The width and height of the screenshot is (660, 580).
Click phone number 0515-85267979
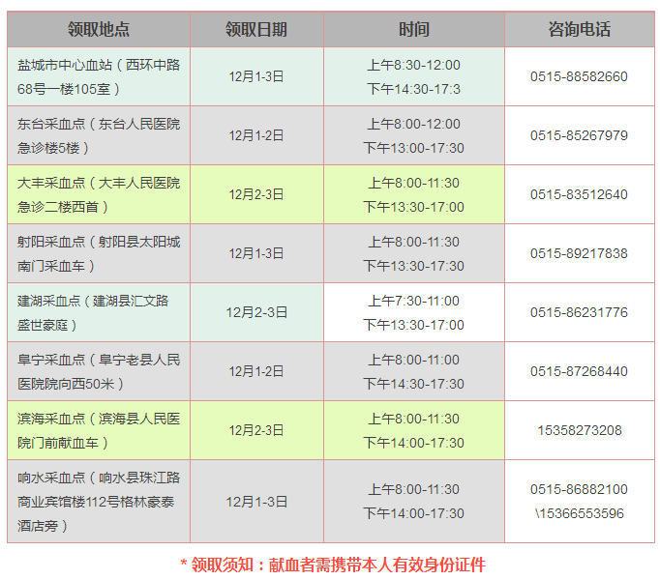579,135
